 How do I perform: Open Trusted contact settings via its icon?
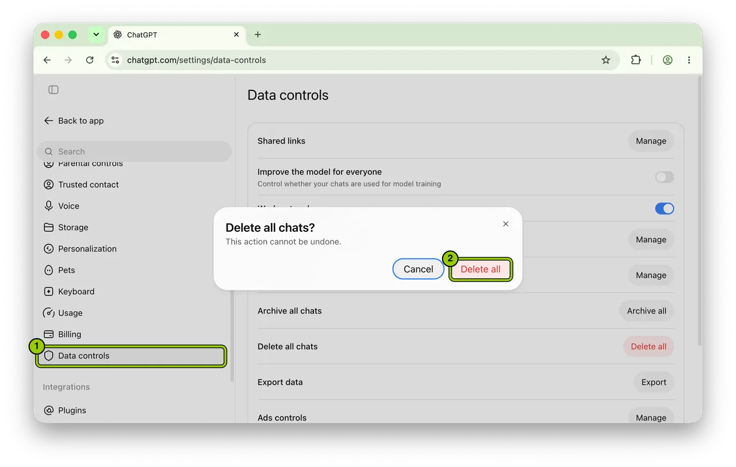tap(48, 185)
